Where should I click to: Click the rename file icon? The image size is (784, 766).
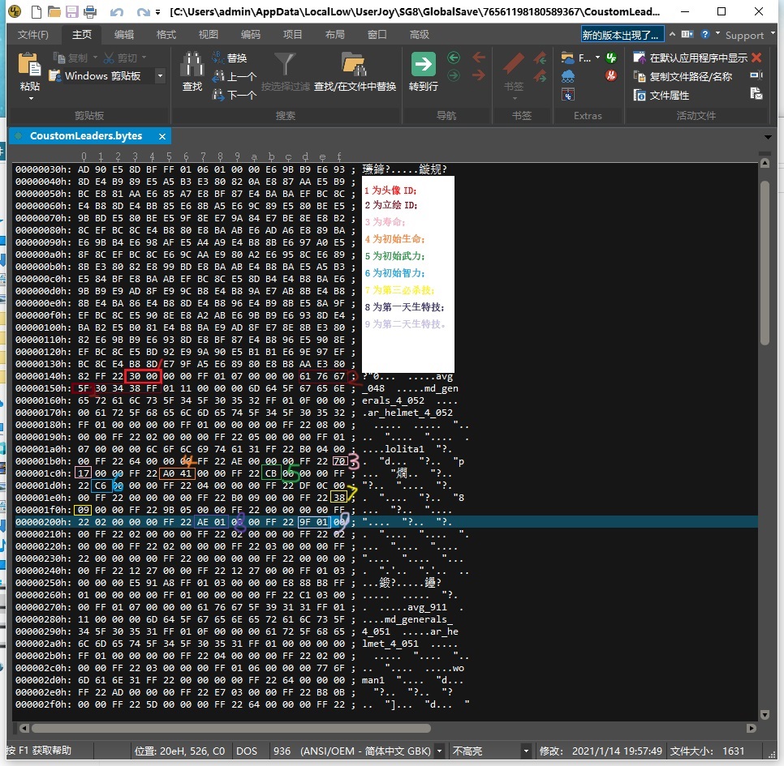[756, 75]
